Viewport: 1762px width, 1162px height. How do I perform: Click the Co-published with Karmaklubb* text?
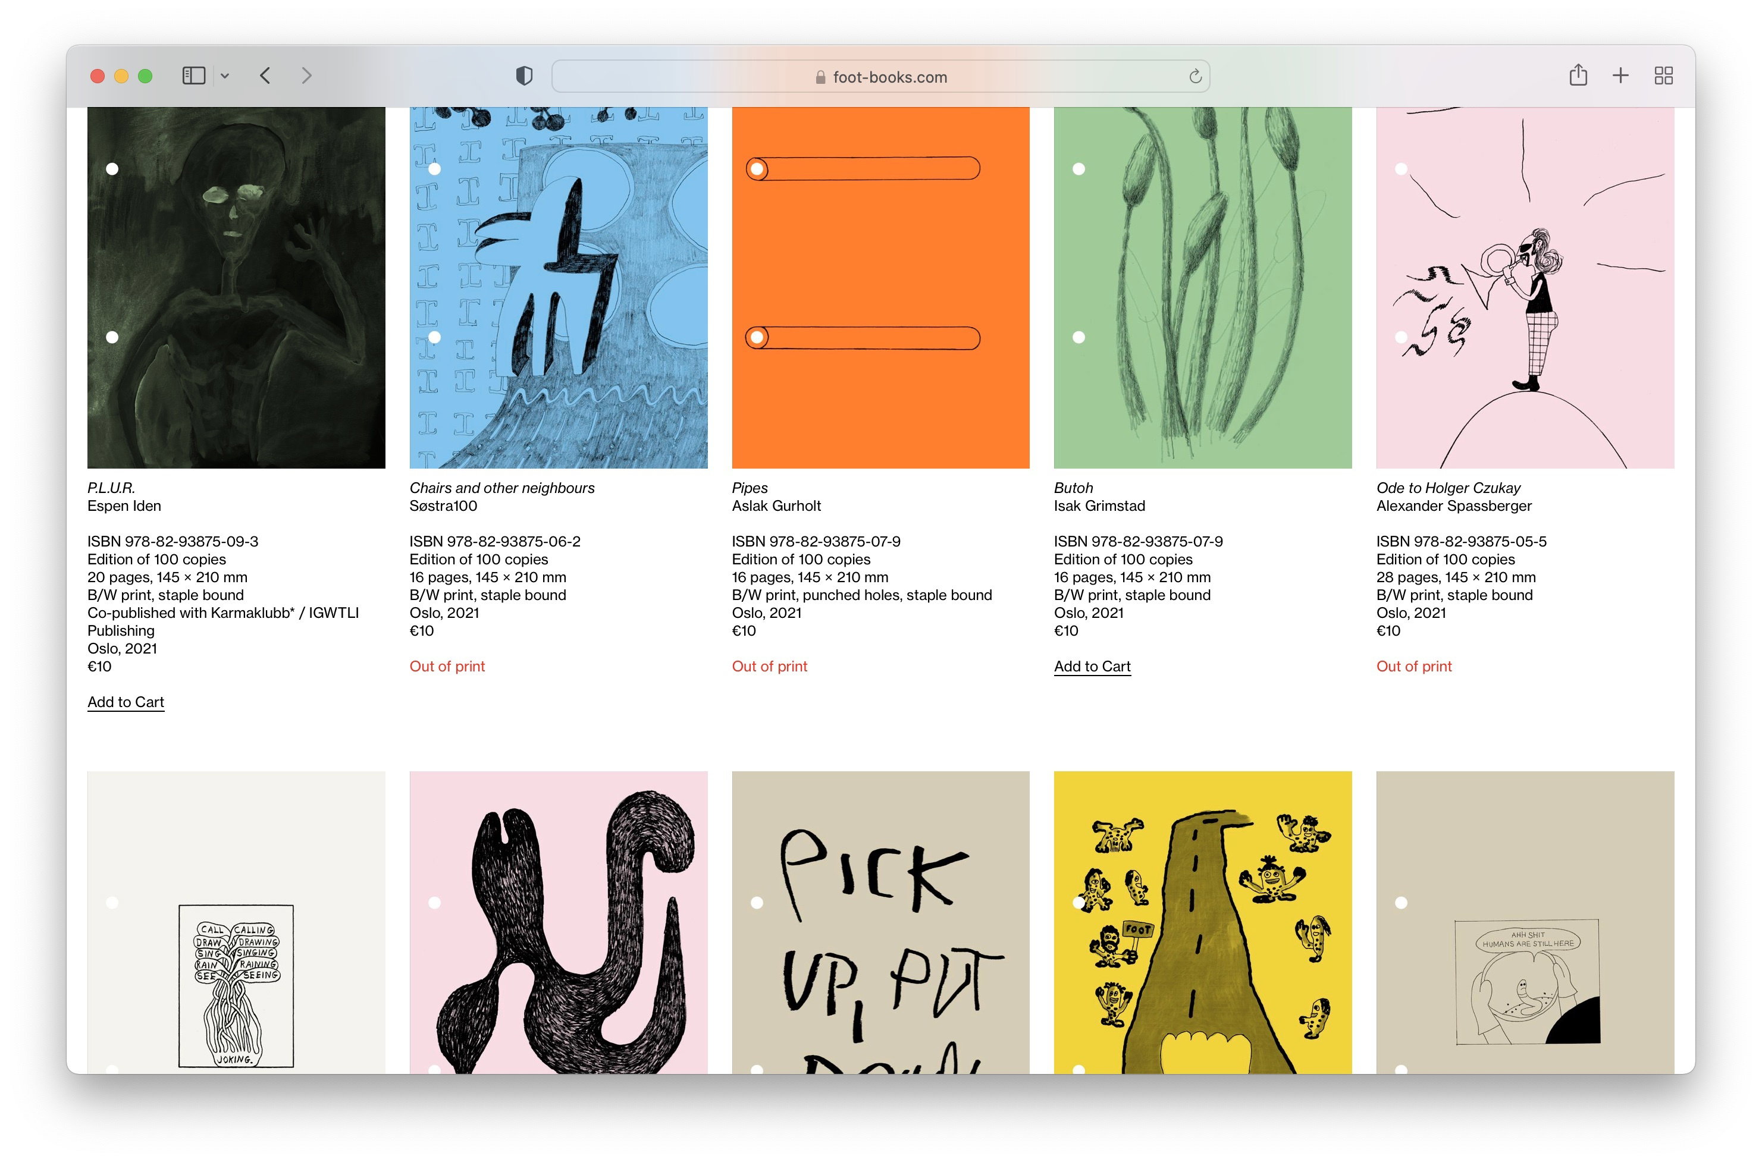pos(191,613)
